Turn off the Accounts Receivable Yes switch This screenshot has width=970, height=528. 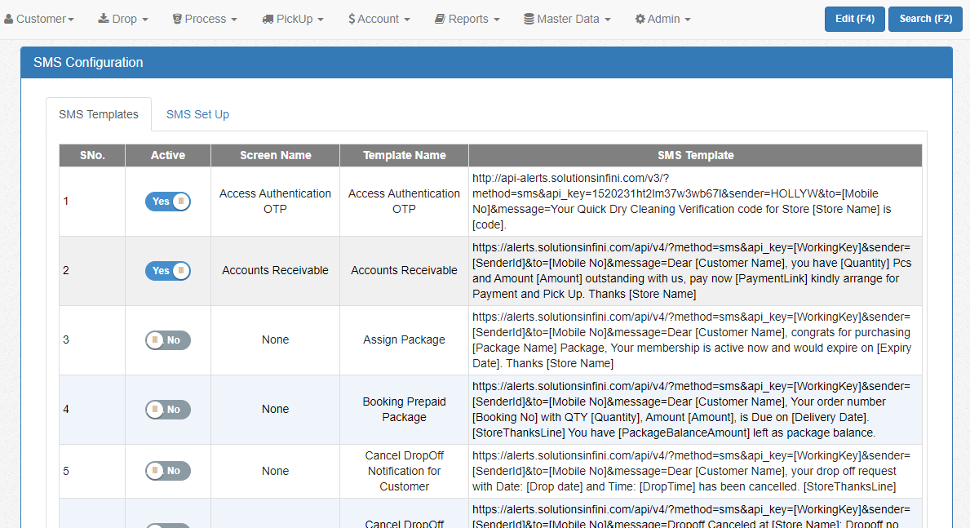[167, 270]
